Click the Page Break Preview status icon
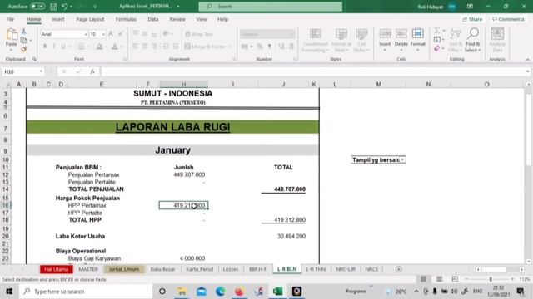This screenshot has height=299, width=533. 455,279
